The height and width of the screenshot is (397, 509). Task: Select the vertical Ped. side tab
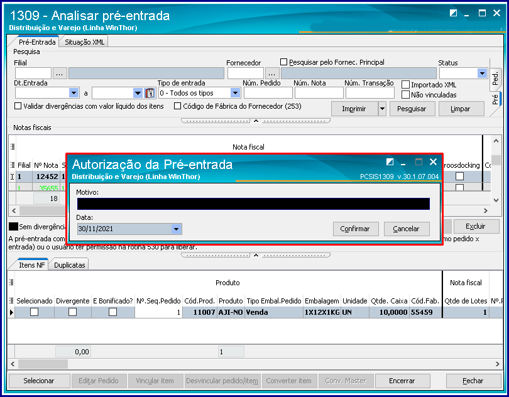pos(495,79)
